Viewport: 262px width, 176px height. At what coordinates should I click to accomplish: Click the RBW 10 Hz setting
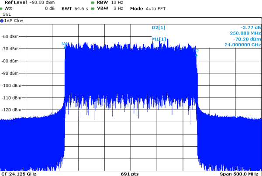pyautogui.click(x=110, y=3)
